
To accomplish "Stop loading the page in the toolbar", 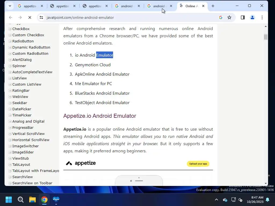I will pos(30,17).
